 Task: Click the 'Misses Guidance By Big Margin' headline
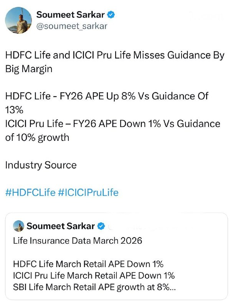coord(114,62)
